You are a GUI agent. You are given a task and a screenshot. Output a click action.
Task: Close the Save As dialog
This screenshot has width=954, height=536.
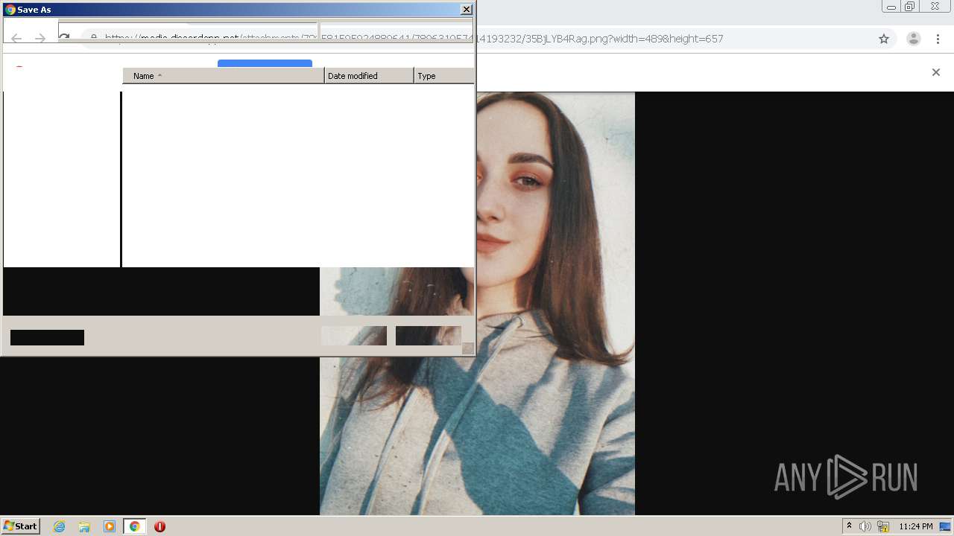pos(467,10)
